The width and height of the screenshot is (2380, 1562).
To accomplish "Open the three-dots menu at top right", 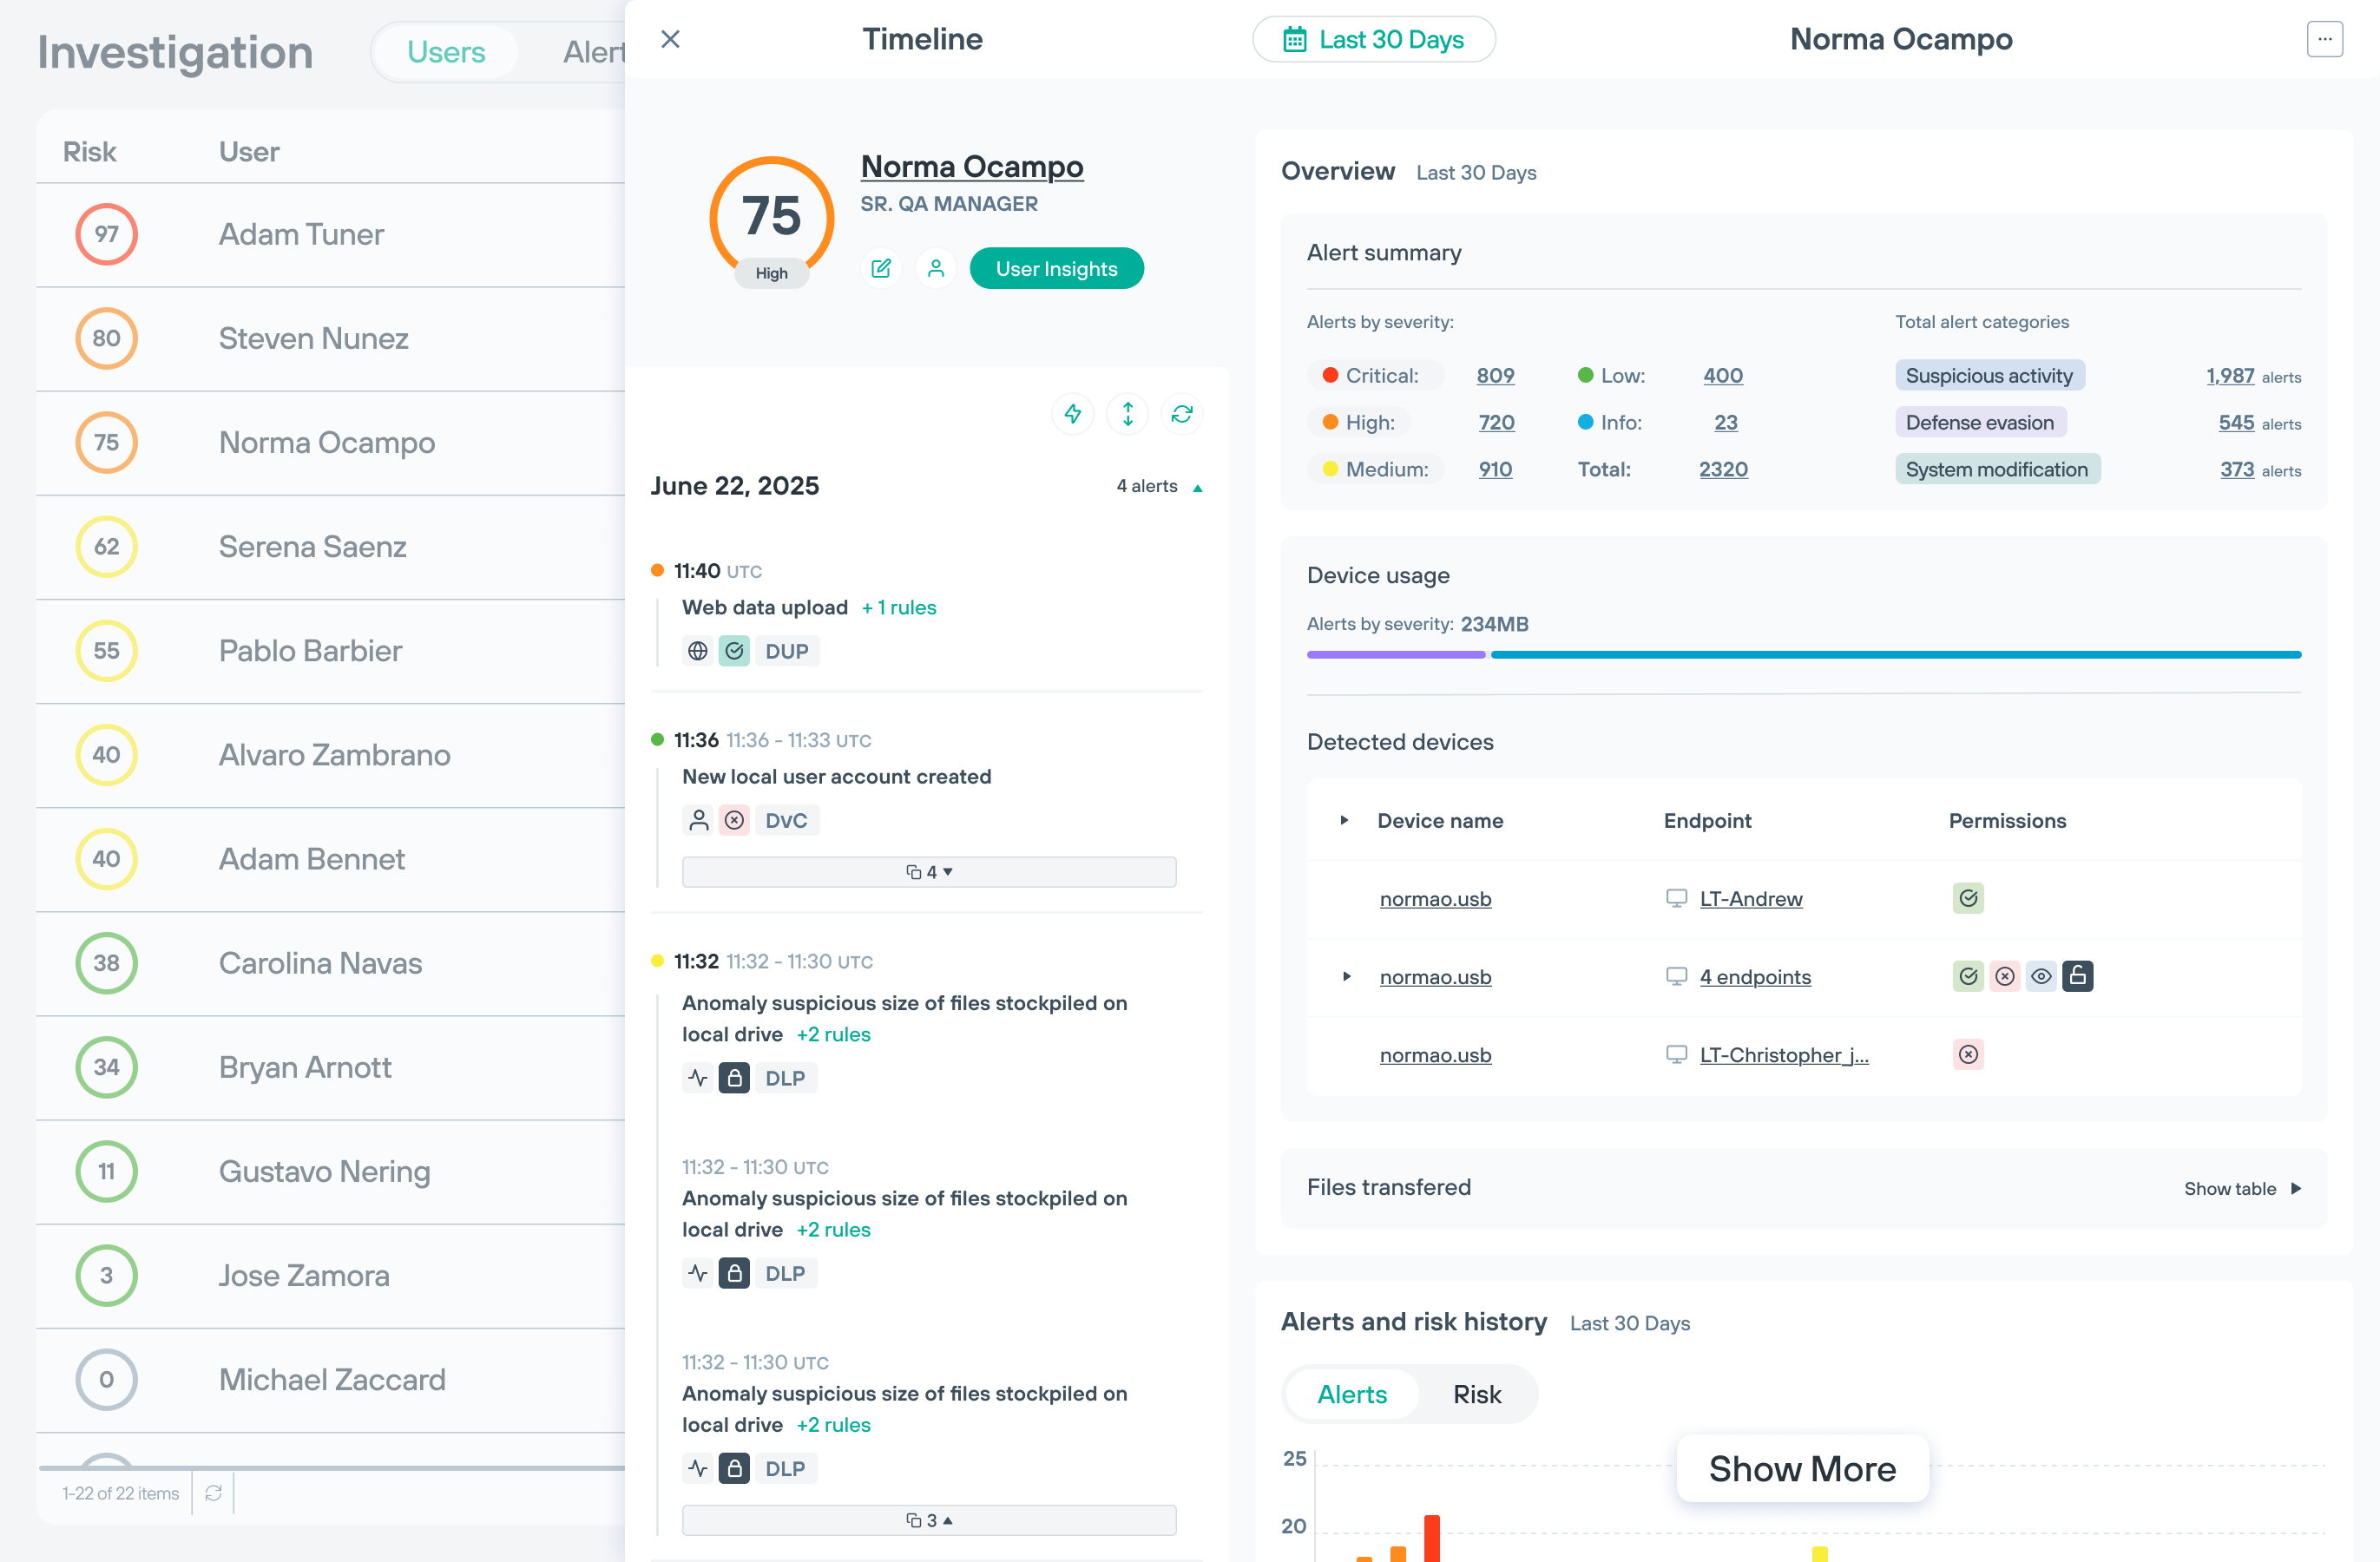I will [x=2324, y=39].
